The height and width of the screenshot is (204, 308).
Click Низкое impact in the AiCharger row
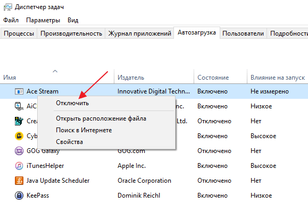pyautogui.click(x=261, y=106)
